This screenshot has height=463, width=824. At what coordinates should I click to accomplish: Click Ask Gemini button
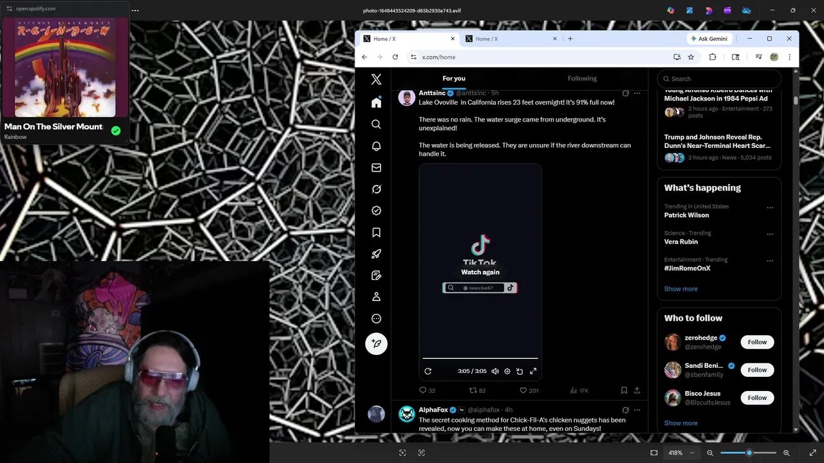coord(709,39)
